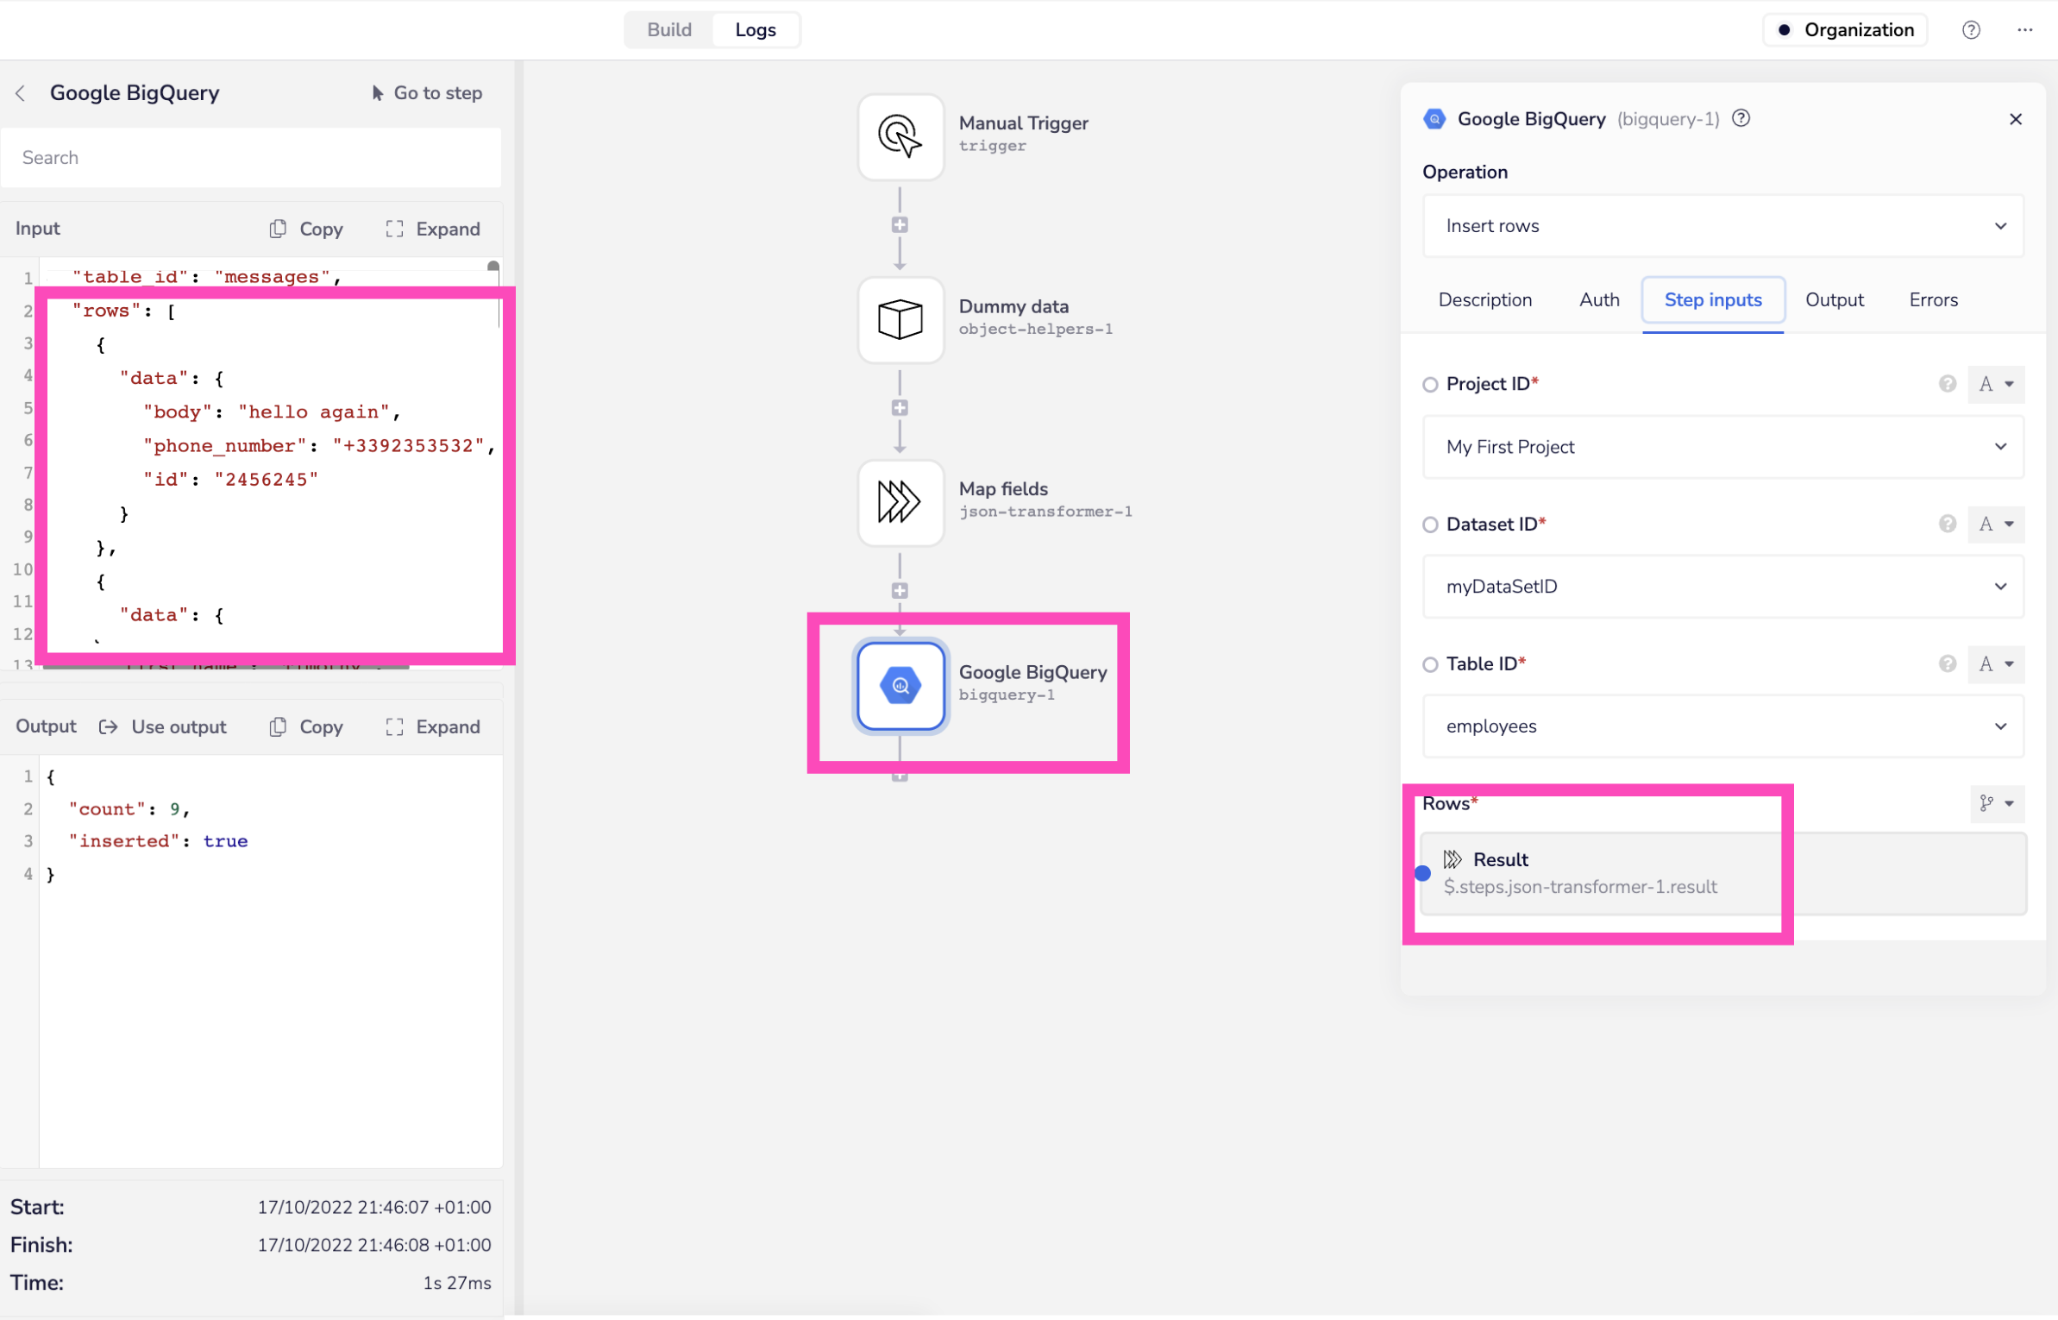Click the Map fields transformer icon
This screenshot has width=2058, height=1320.
pyautogui.click(x=900, y=502)
